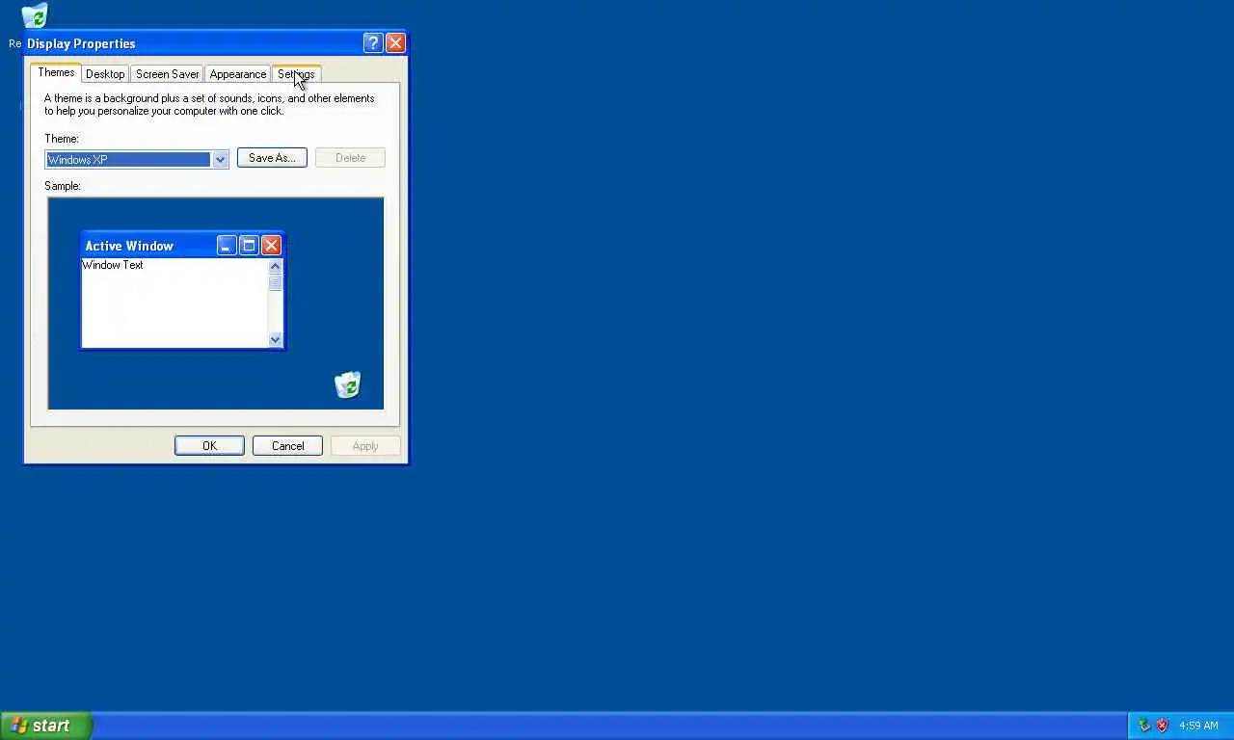Click the sample window scrollbar thumb
The image size is (1234, 740).
point(275,282)
